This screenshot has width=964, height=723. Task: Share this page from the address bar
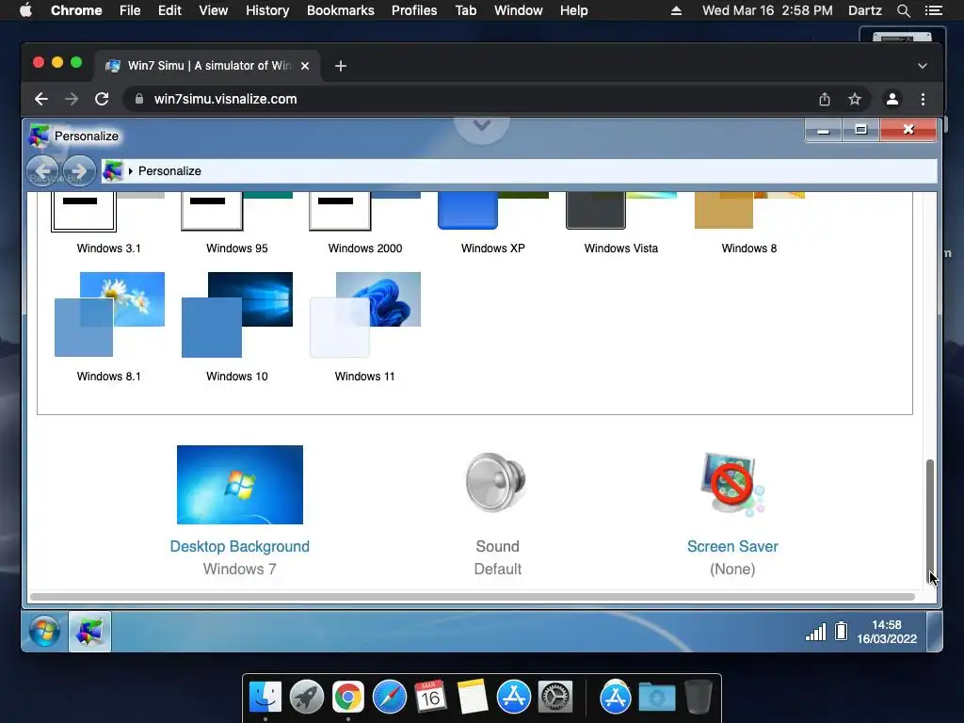[x=825, y=99]
